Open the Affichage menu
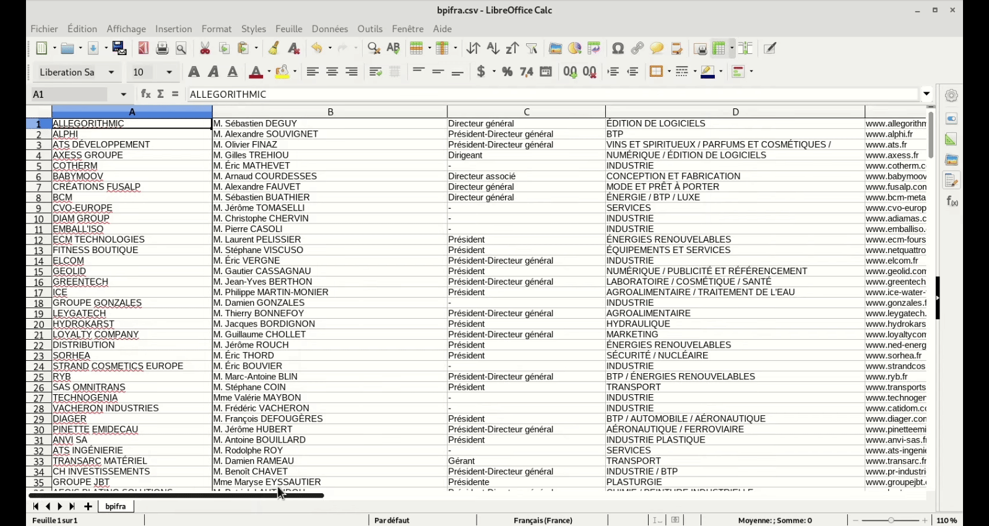The image size is (989, 526). [x=126, y=29]
